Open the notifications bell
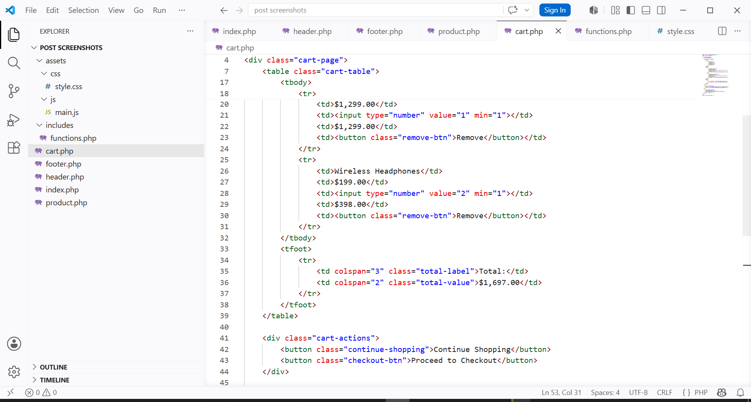Image resolution: width=751 pixels, height=402 pixels. coord(740,392)
